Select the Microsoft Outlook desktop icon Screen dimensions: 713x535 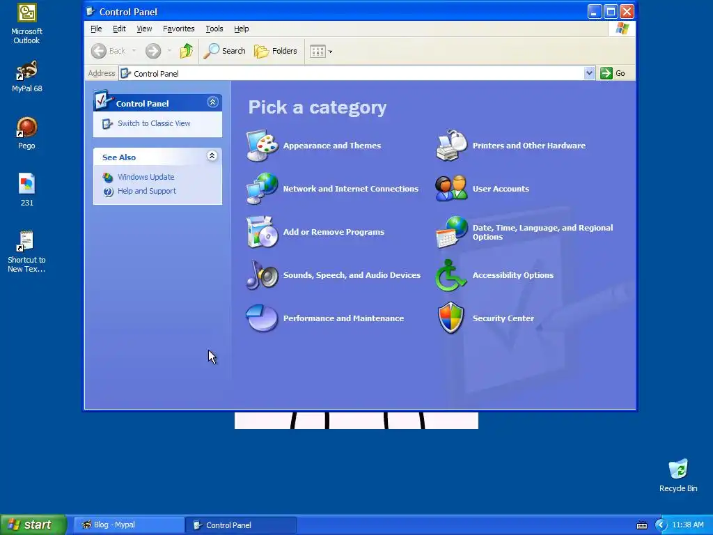coord(27,24)
